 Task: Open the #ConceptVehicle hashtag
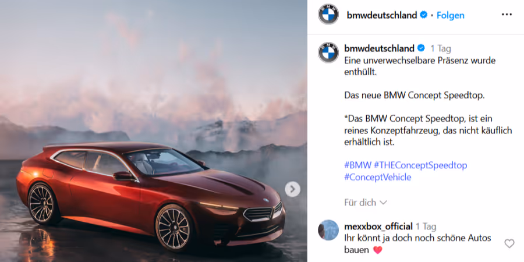click(378, 177)
